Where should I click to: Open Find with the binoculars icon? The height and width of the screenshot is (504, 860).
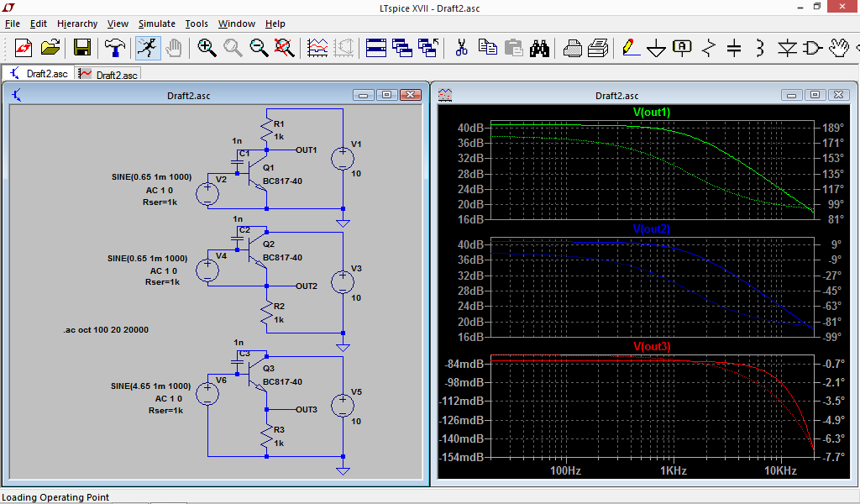coord(540,48)
